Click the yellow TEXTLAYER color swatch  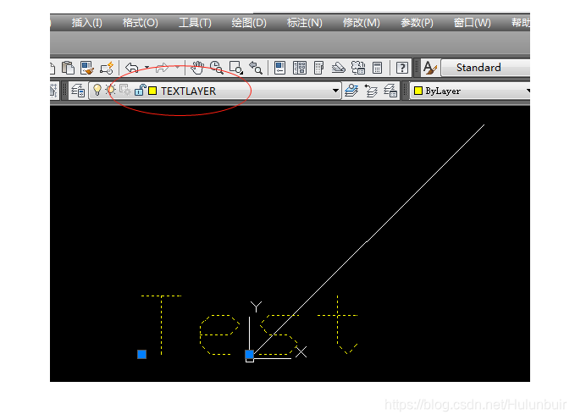pyautogui.click(x=152, y=91)
